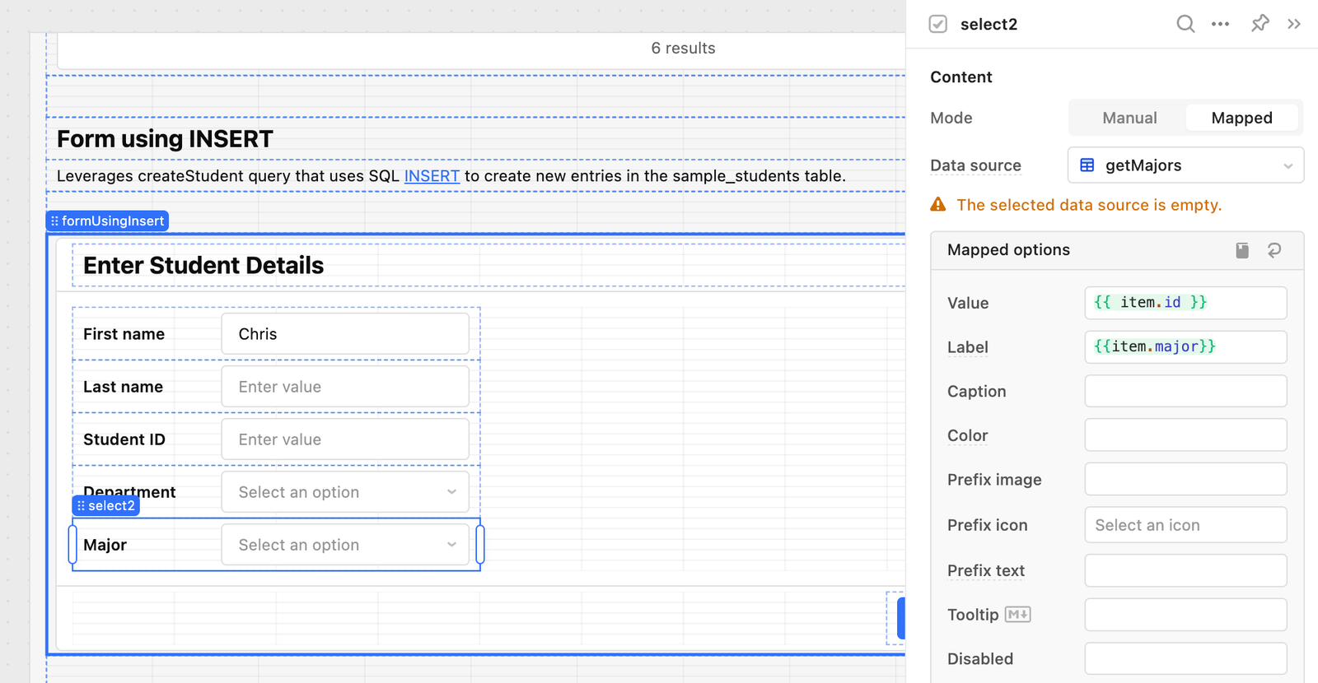Viewport: 1318px width, 683px height.
Task: Open the three-dot more options menu
Action: tap(1220, 24)
